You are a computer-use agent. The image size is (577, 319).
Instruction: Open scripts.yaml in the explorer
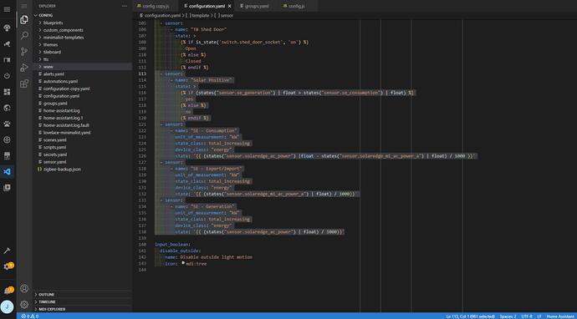(82, 147)
